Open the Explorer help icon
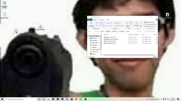The height and width of the screenshot is (101, 181). click(x=157, y=20)
